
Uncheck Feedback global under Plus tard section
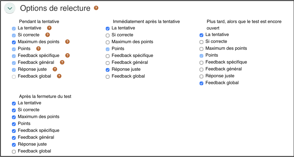coord(201,83)
